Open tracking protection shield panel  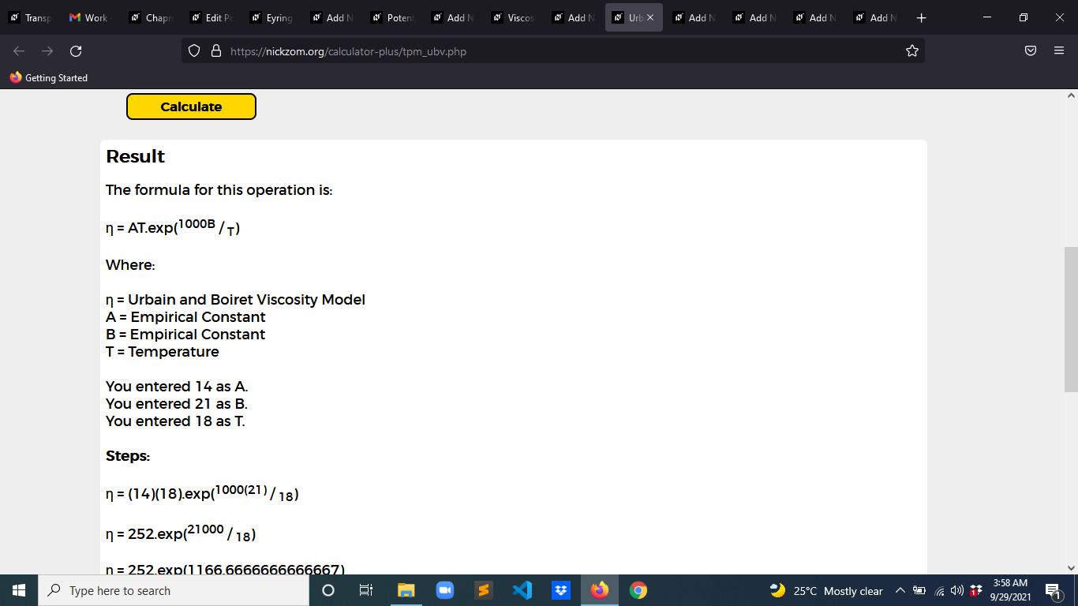click(195, 51)
